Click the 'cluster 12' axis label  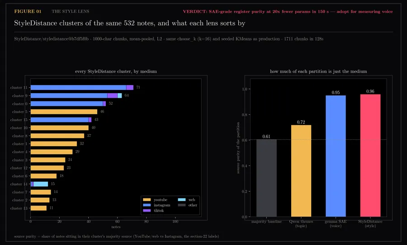(x=19, y=168)
